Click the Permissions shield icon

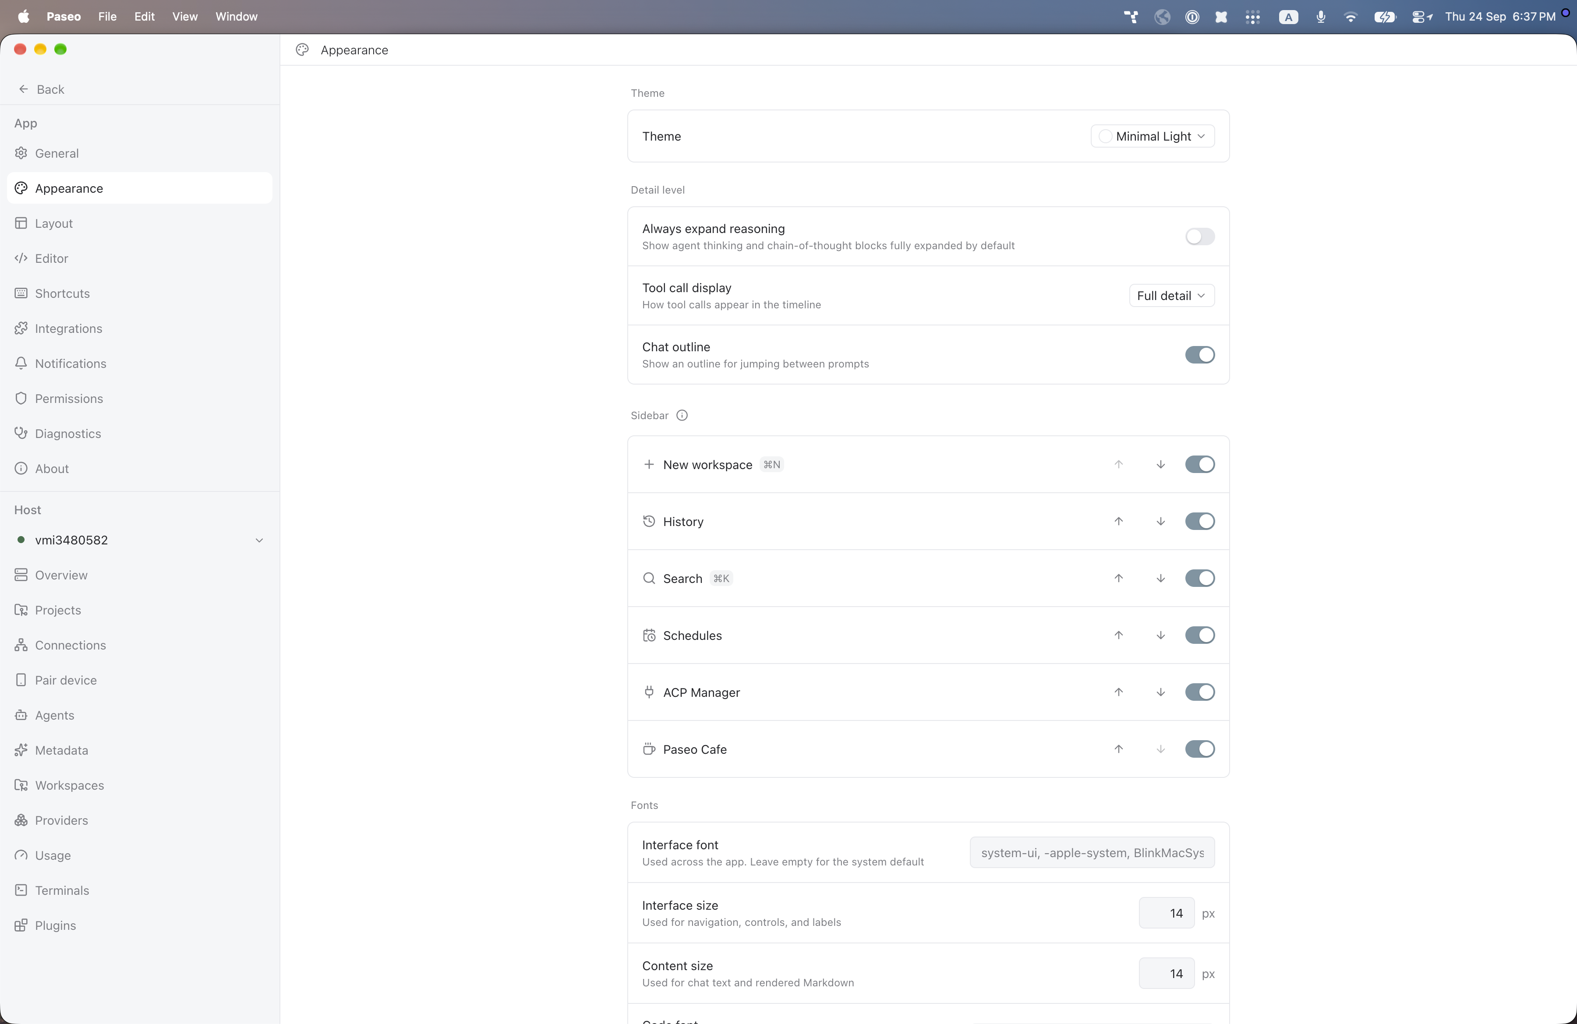[x=21, y=399]
